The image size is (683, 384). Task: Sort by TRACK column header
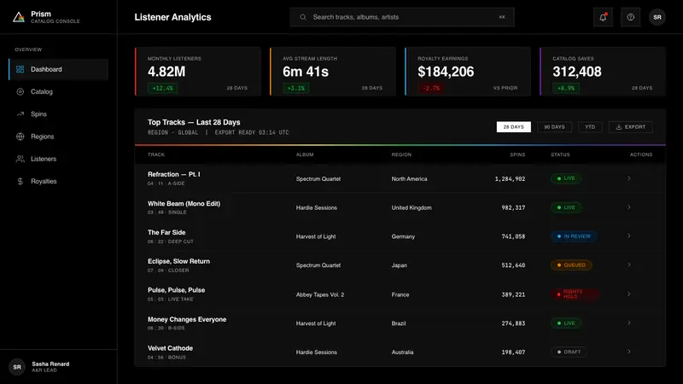(156, 154)
